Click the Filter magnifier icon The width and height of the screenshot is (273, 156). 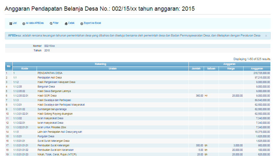tap(51, 24)
